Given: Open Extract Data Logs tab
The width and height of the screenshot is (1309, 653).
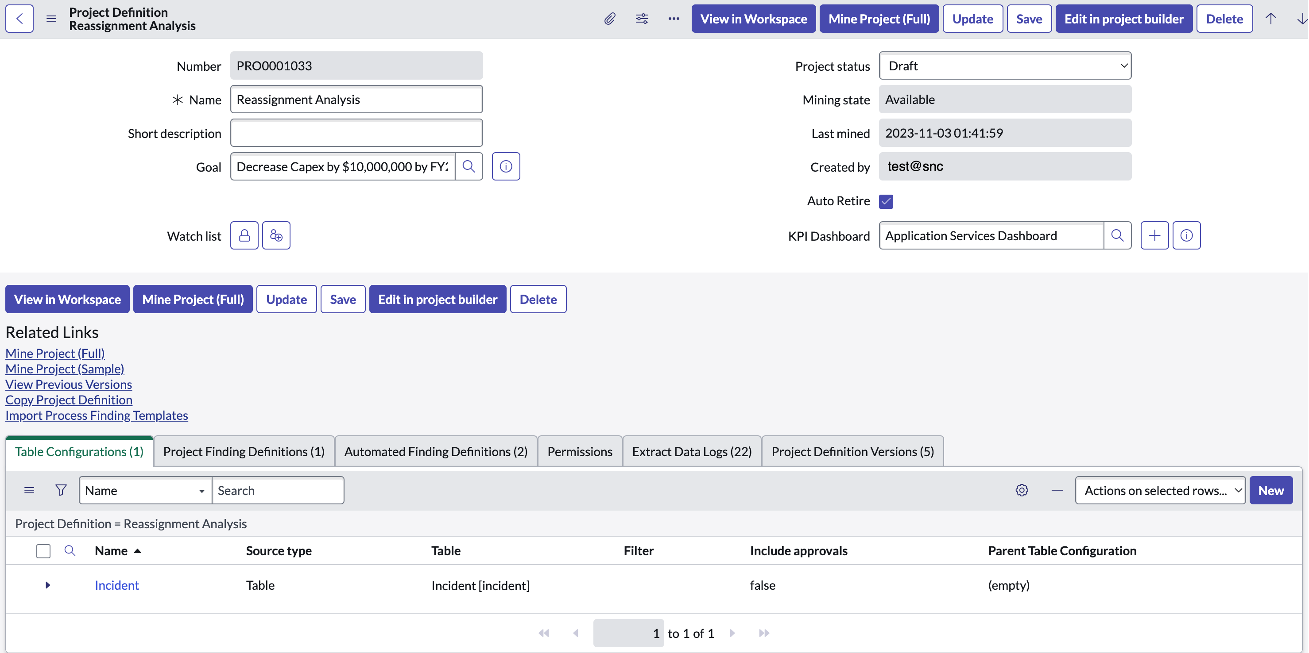Looking at the screenshot, I should point(692,451).
